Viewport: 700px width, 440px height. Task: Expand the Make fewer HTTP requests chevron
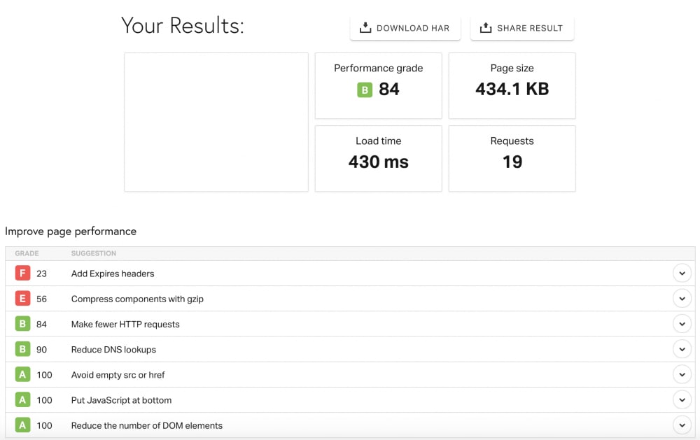pyautogui.click(x=681, y=324)
